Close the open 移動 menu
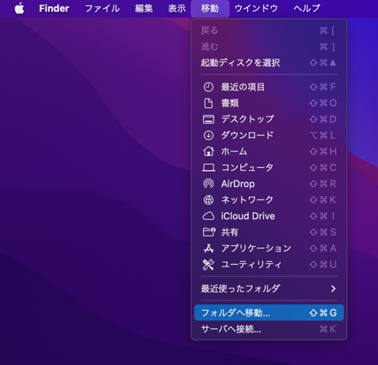The image size is (378, 365). (x=210, y=9)
